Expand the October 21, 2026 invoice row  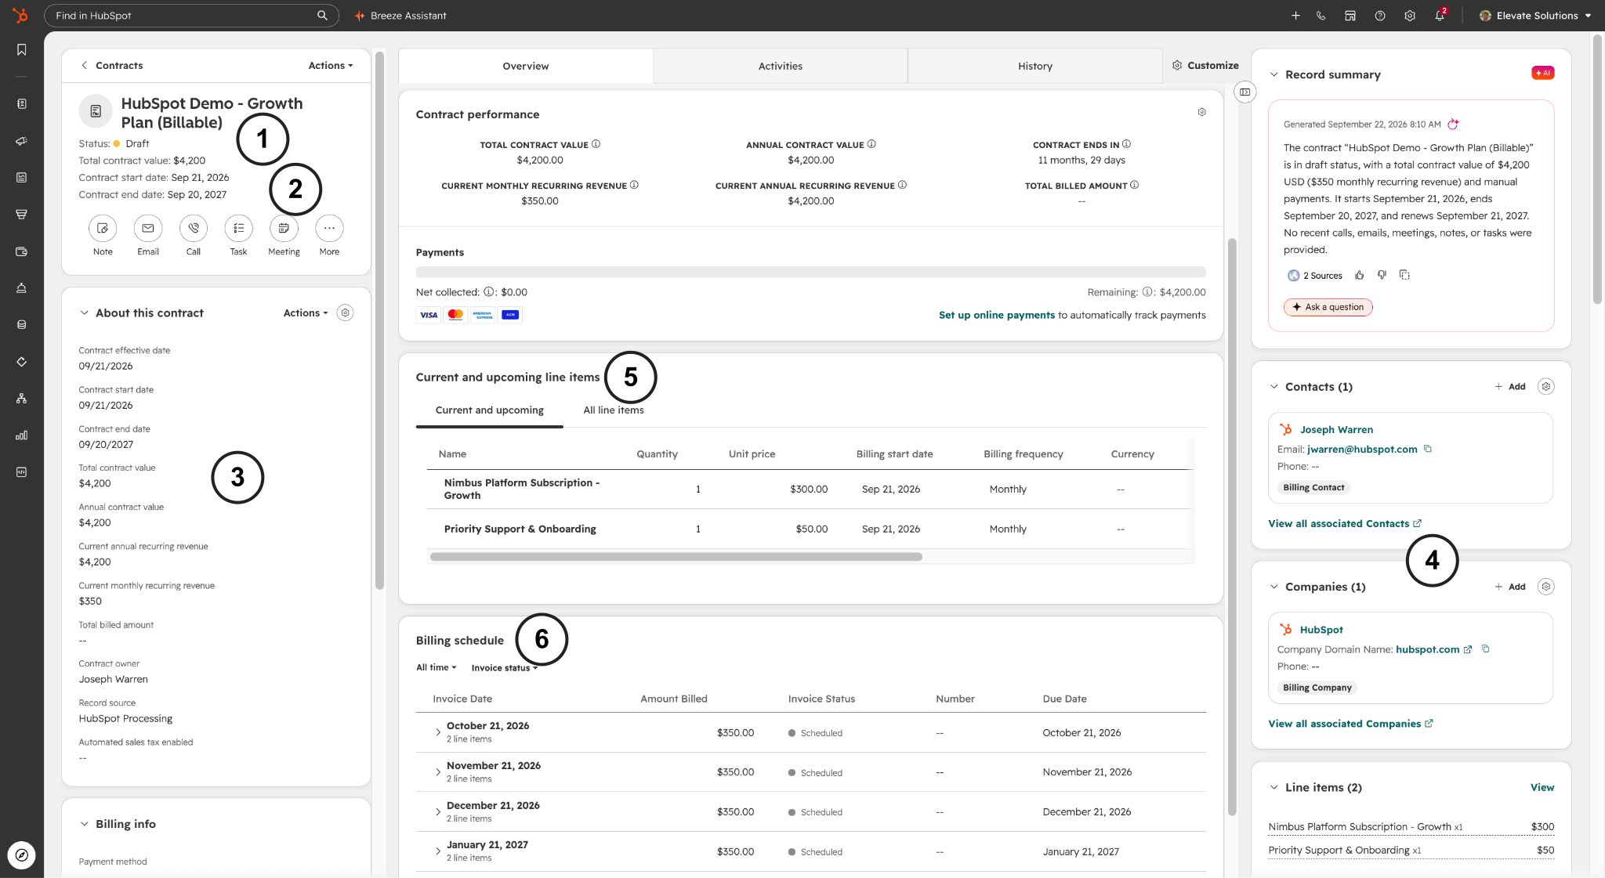point(437,732)
